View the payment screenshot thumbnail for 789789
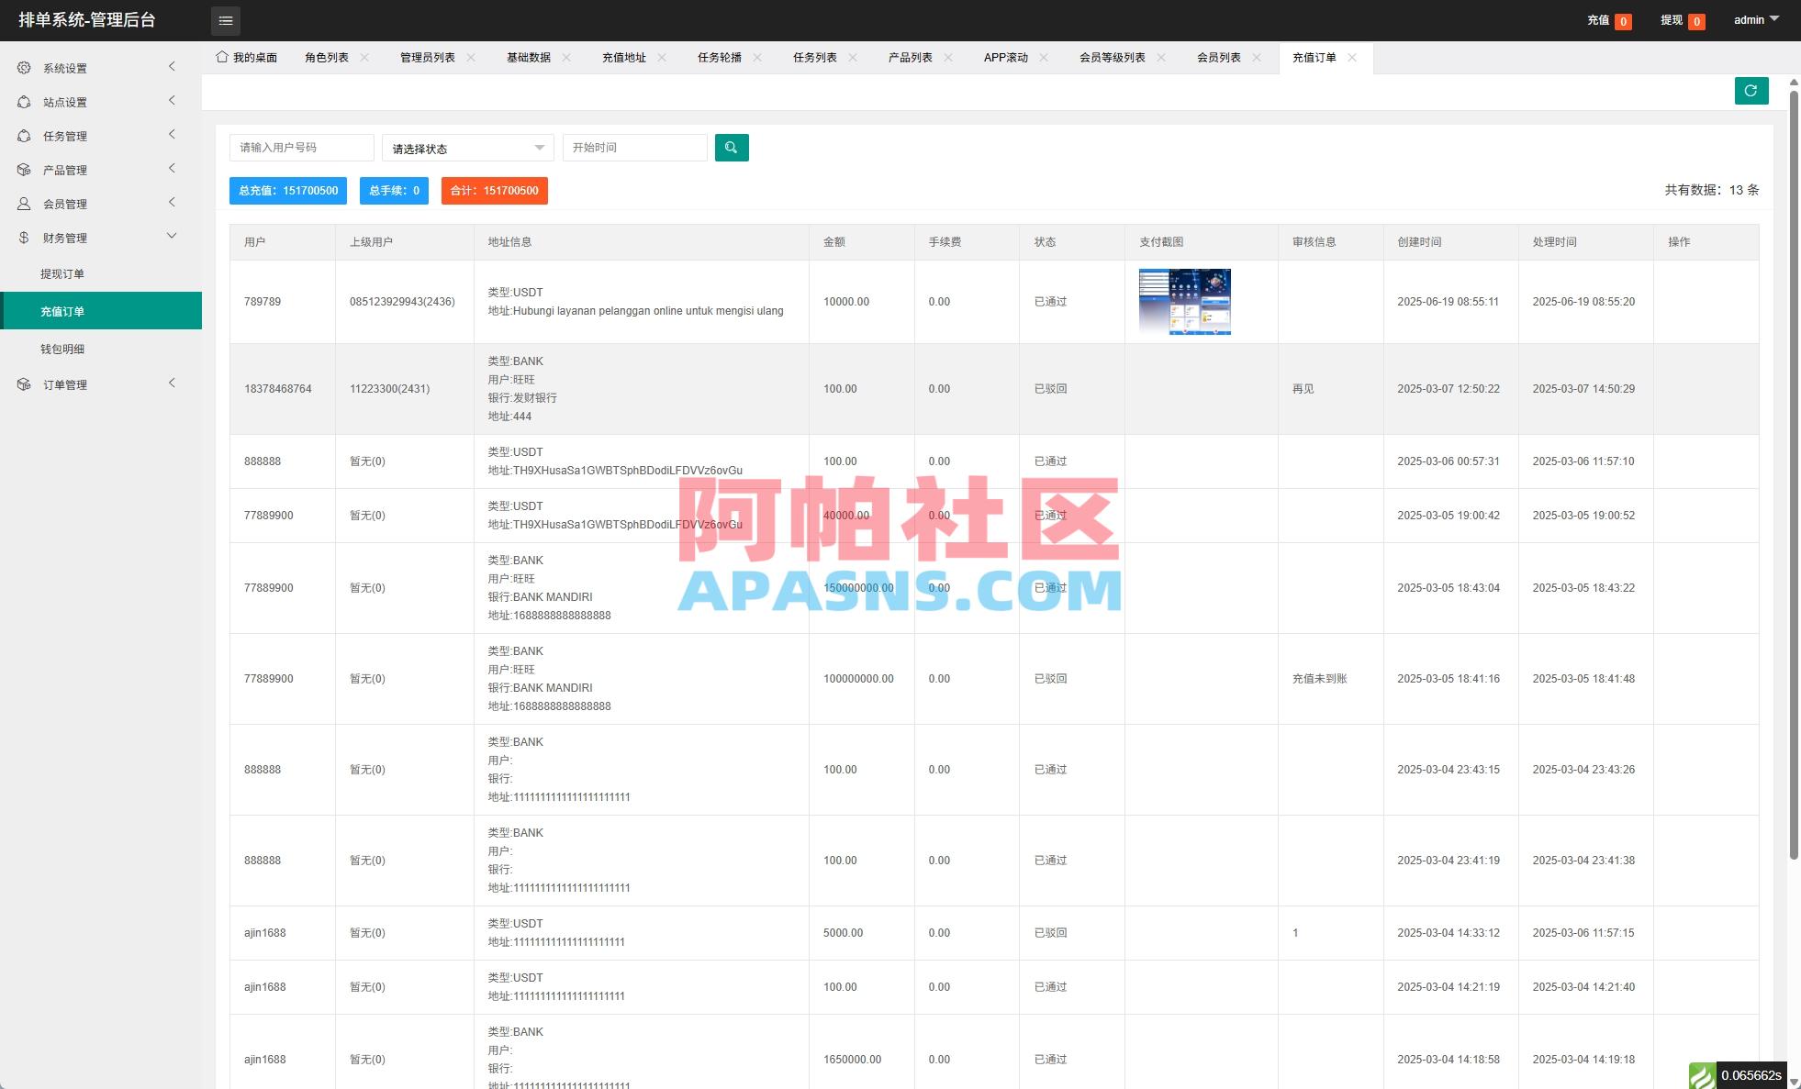 pos(1184,301)
